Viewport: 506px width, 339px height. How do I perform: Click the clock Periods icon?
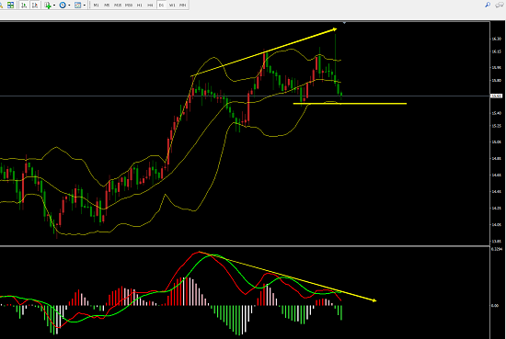63,5
